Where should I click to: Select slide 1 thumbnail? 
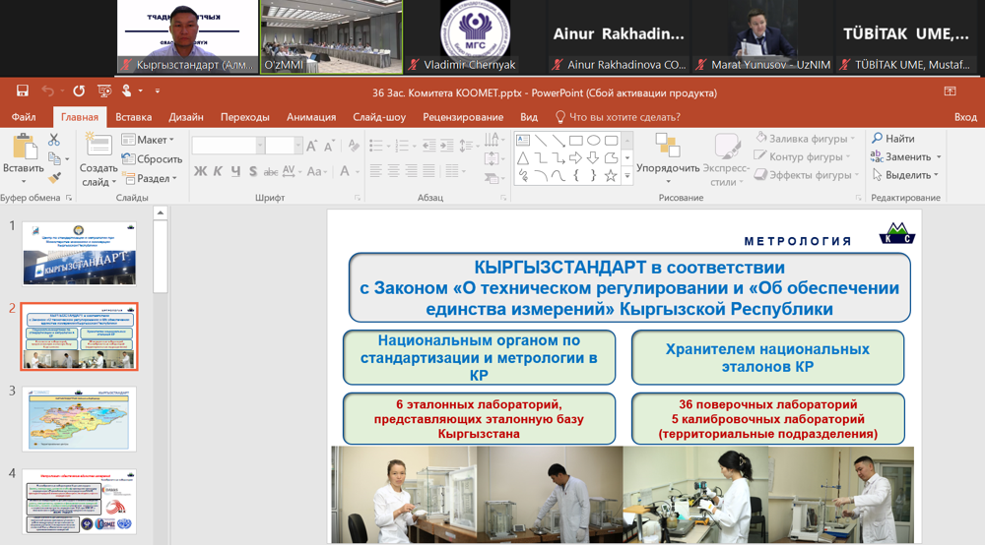79,254
